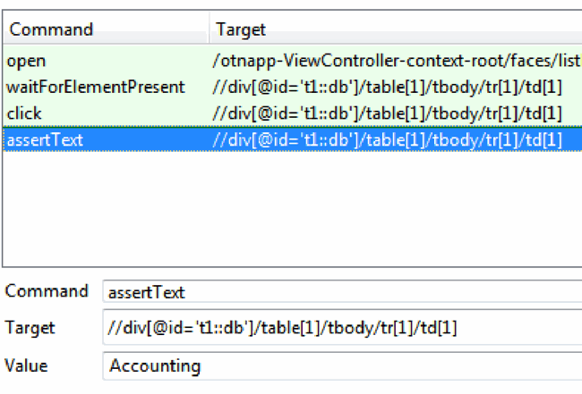The height and width of the screenshot is (394, 582).
Task: Click the Command label beside the input
Action: click(x=47, y=291)
